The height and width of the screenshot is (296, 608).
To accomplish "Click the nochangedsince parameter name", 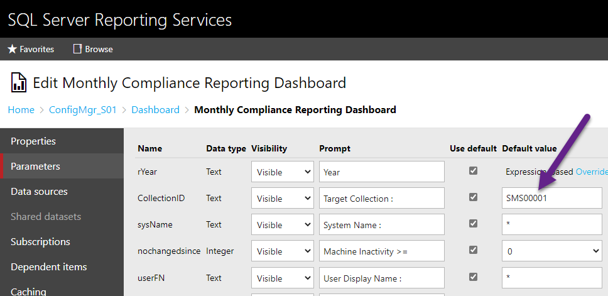I will [169, 251].
